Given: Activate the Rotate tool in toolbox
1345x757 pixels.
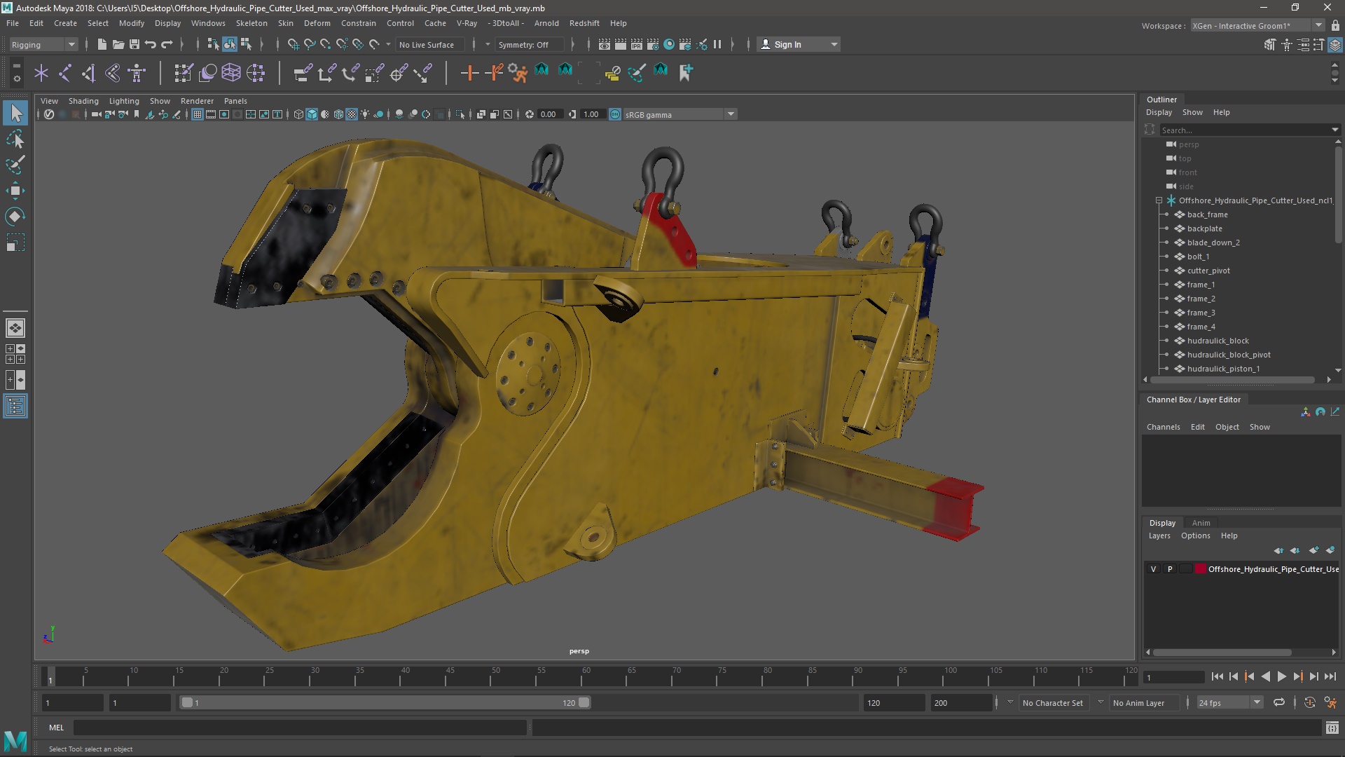Looking at the screenshot, I should click(x=15, y=217).
